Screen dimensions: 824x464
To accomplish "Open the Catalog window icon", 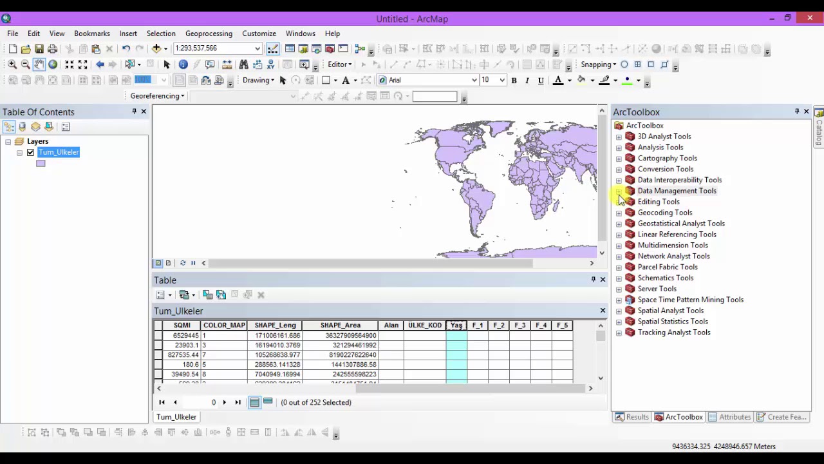I will tap(303, 49).
